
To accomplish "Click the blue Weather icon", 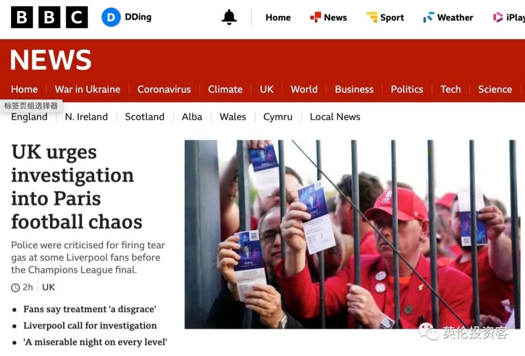I will click(x=428, y=17).
